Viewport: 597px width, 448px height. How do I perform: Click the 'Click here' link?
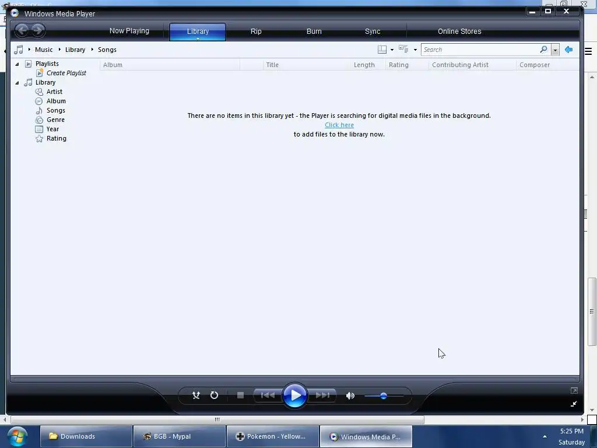(x=339, y=125)
